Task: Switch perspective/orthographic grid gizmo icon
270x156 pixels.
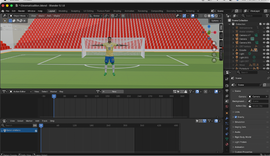Action: pyautogui.click(x=214, y=60)
